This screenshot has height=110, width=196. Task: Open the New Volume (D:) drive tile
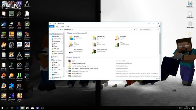[76, 51]
